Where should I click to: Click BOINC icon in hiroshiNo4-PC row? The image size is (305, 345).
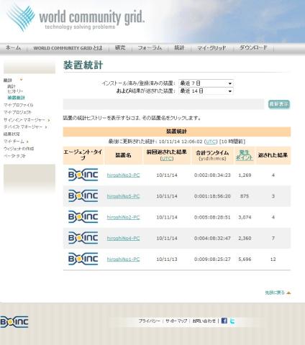pyautogui.click(x=83, y=238)
